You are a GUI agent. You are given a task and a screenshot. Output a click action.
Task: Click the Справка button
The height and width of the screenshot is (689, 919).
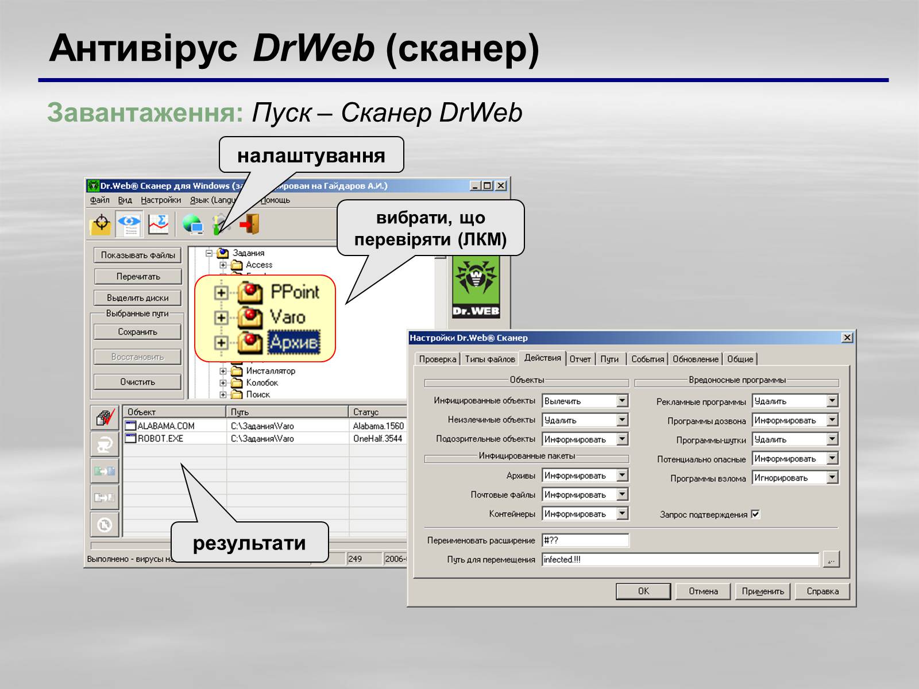[x=823, y=591]
